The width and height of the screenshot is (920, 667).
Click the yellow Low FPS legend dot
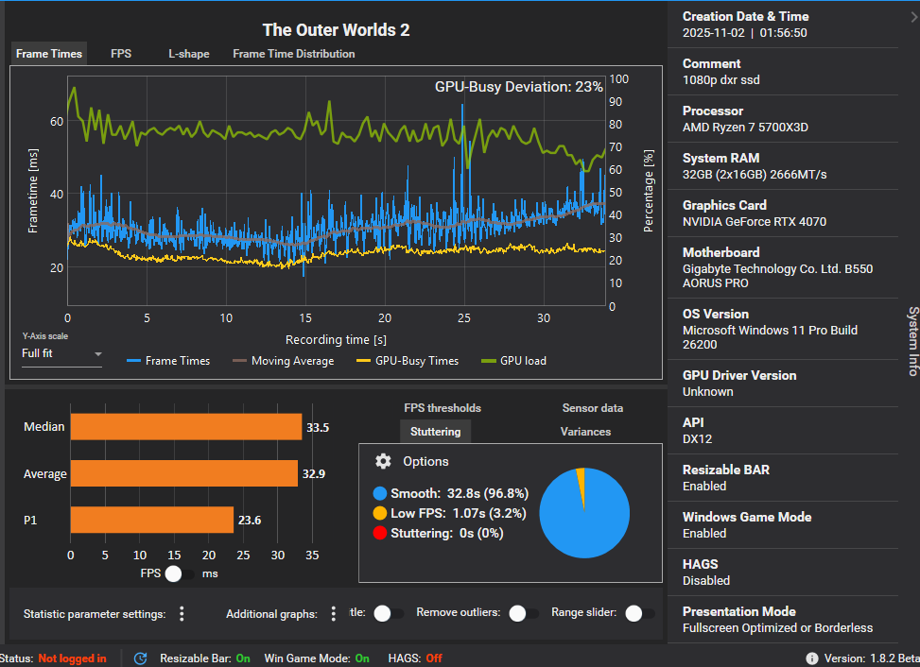point(379,513)
